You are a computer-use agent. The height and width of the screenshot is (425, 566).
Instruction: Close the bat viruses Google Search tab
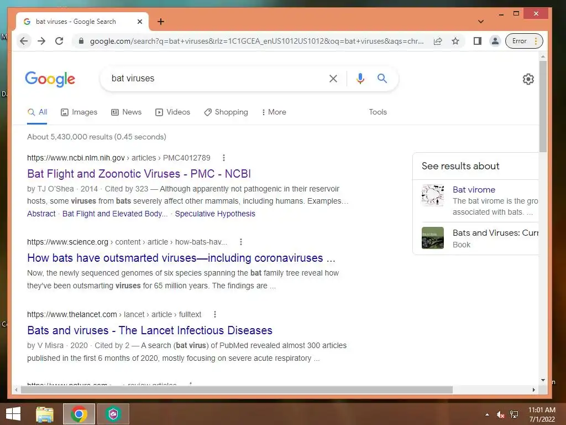(x=140, y=22)
